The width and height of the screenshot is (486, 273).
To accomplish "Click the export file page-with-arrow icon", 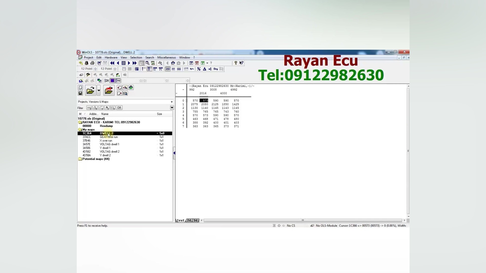I will tap(119, 93).
